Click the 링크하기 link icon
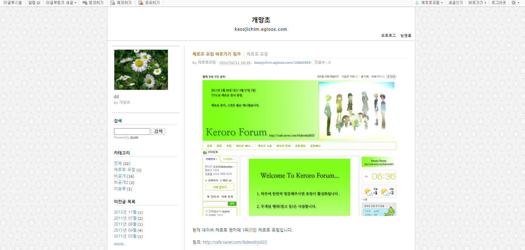The width and height of the screenshot is (525, 250). (85, 3)
